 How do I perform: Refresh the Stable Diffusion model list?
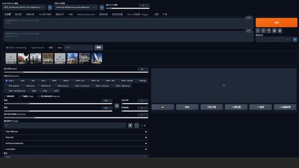50,8
